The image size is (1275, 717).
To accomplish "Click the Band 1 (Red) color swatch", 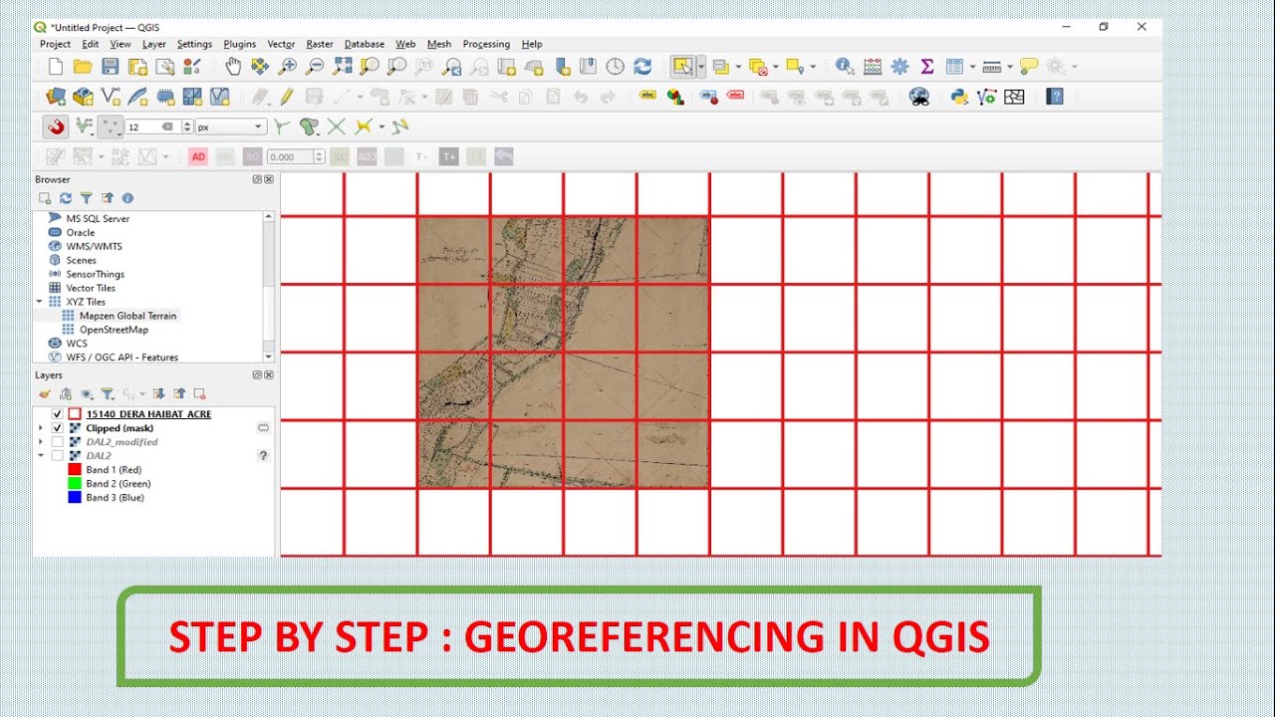I will coord(75,470).
